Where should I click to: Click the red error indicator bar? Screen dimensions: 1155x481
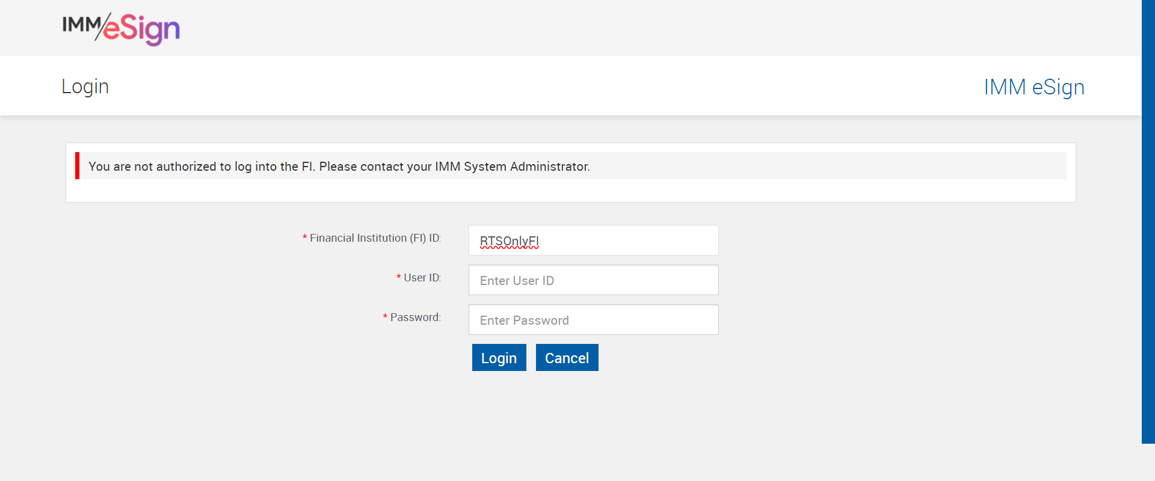[77, 166]
